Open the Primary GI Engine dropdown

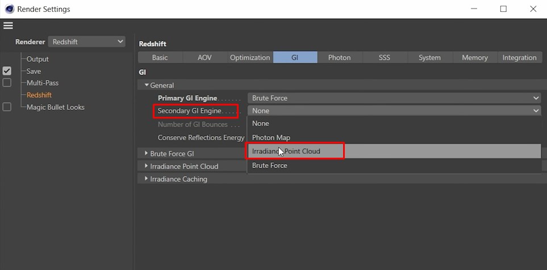pyautogui.click(x=394, y=98)
